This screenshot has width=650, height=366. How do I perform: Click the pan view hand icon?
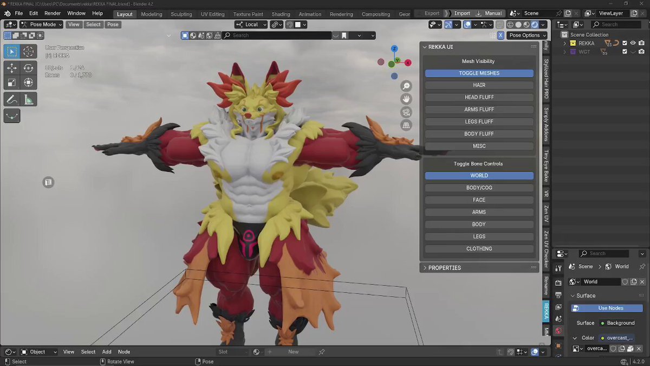(x=406, y=99)
